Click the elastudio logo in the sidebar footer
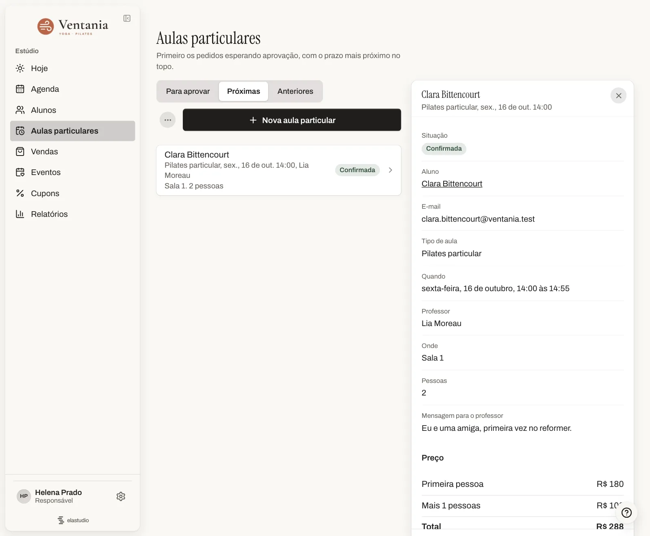The width and height of the screenshot is (650, 536). [73, 520]
